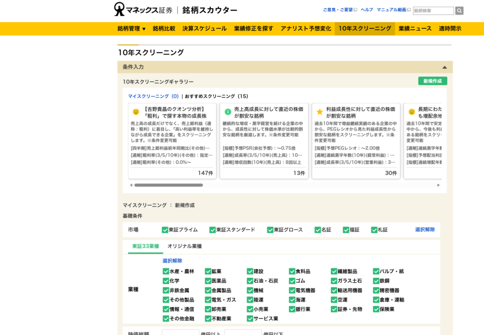Toggle the 保険業 checkbox
Screen dimensions: 484x335
pos(376,309)
